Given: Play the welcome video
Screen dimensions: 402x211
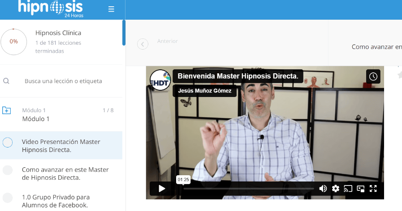Looking at the screenshot, I should tap(162, 189).
